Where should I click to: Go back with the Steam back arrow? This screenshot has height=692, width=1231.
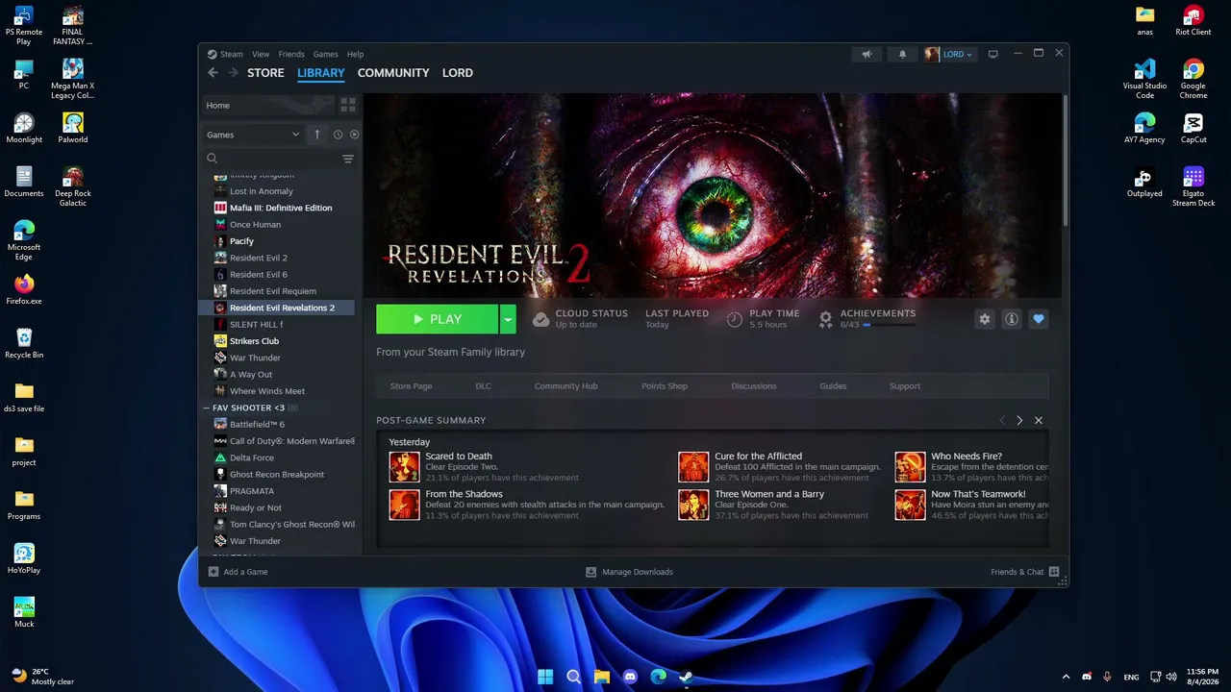[x=214, y=73]
